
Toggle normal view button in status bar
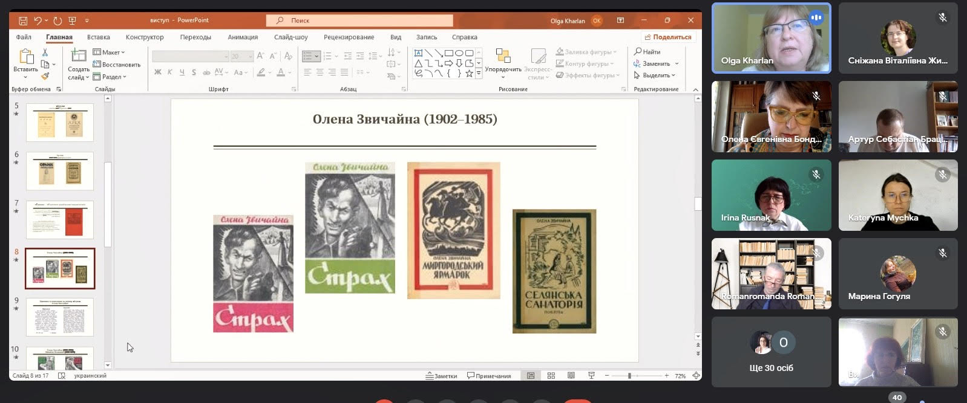pyautogui.click(x=531, y=376)
